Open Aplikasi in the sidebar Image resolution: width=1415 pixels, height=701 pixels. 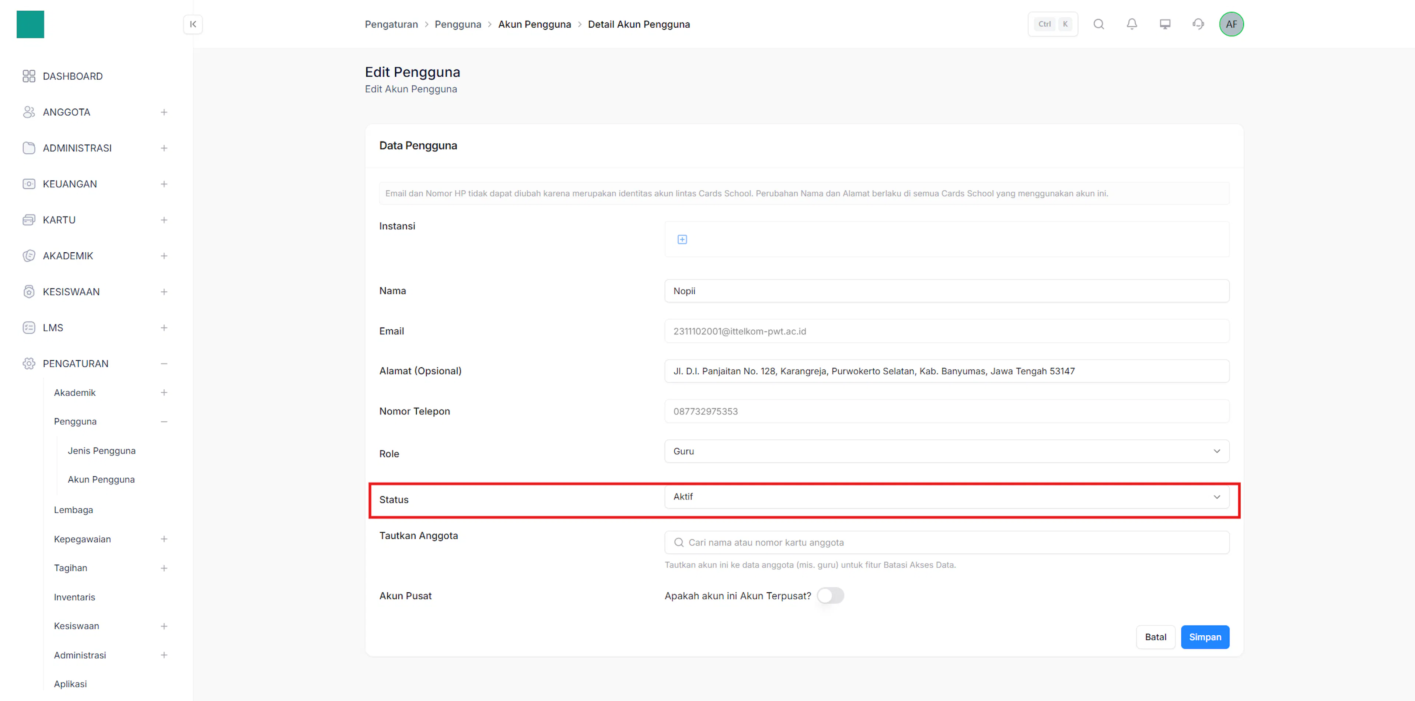tap(70, 684)
